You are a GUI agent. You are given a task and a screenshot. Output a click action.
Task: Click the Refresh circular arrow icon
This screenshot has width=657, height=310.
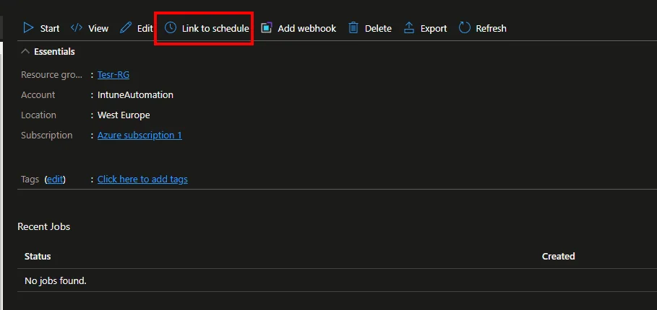coord(464,28)
